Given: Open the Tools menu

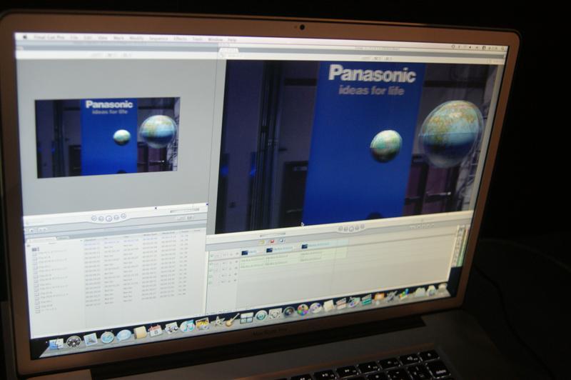Looking at the screenshot, I should [198, 39].
